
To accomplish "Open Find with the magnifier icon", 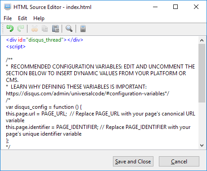I will point(69,29).
